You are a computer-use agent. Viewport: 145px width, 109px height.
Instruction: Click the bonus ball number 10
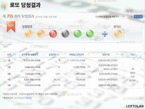point(118,34)
